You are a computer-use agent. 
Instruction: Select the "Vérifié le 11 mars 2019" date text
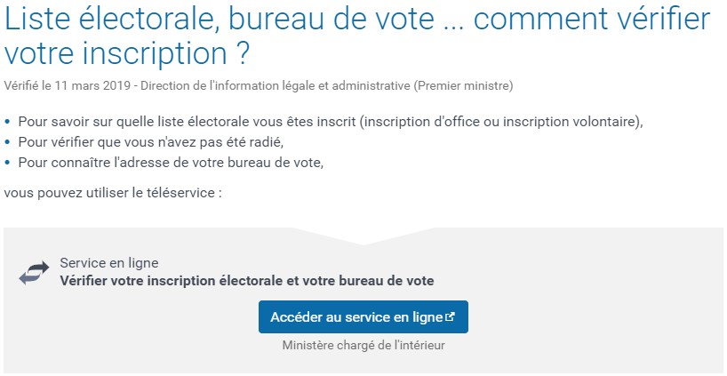67,86
